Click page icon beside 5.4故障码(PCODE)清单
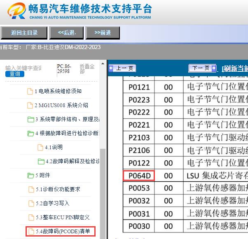The image size is (248, 239). (31, 232)
